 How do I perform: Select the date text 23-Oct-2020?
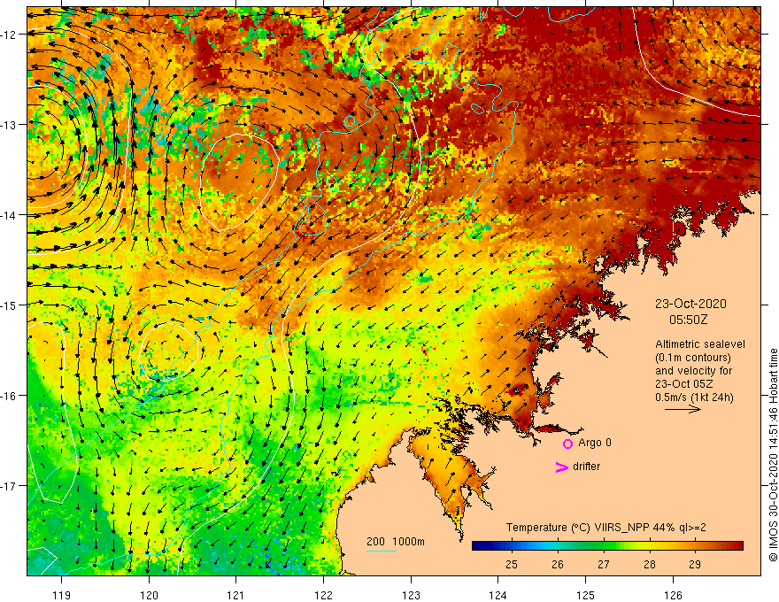(x=690, y=304)
